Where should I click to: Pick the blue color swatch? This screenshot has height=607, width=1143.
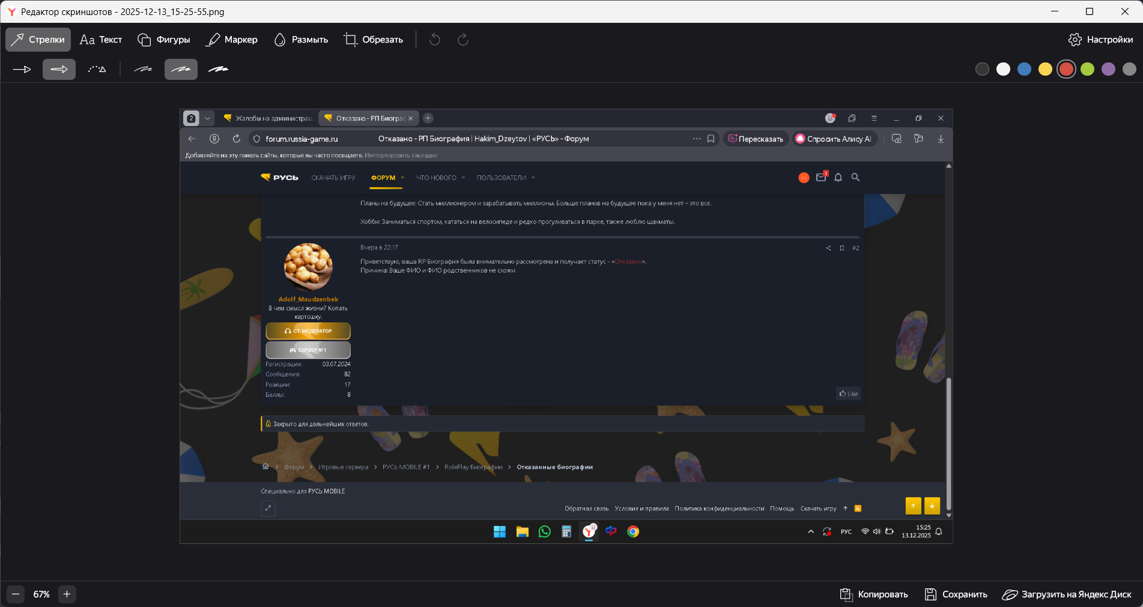click(x=1024, y=69)
